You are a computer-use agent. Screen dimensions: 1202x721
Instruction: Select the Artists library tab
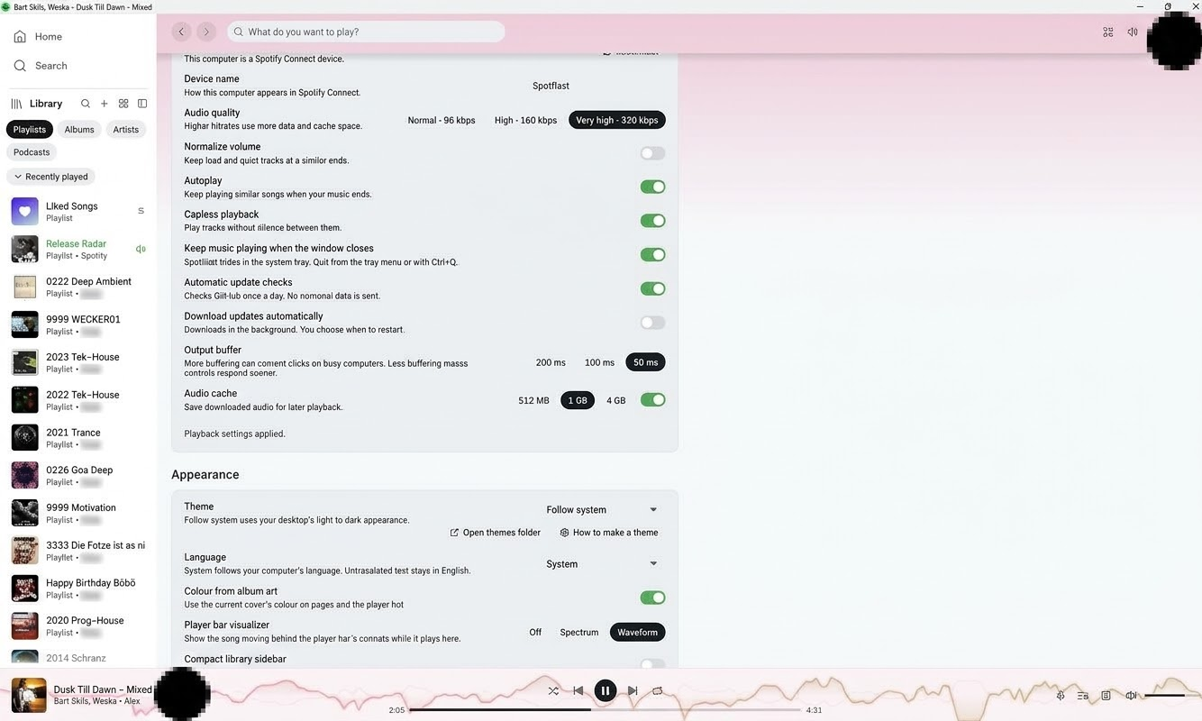[x=126, y=130]
